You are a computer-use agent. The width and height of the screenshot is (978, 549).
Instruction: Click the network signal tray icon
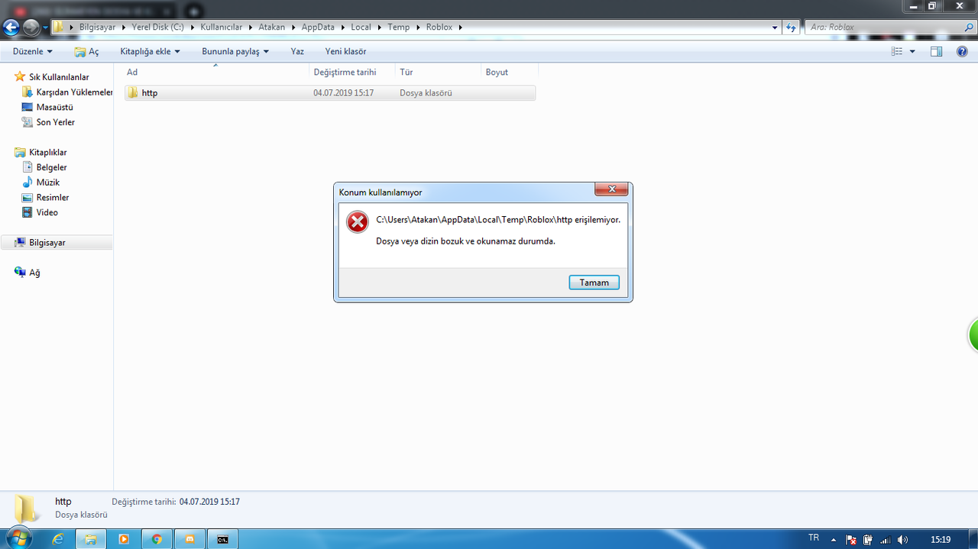coord(886,539)
